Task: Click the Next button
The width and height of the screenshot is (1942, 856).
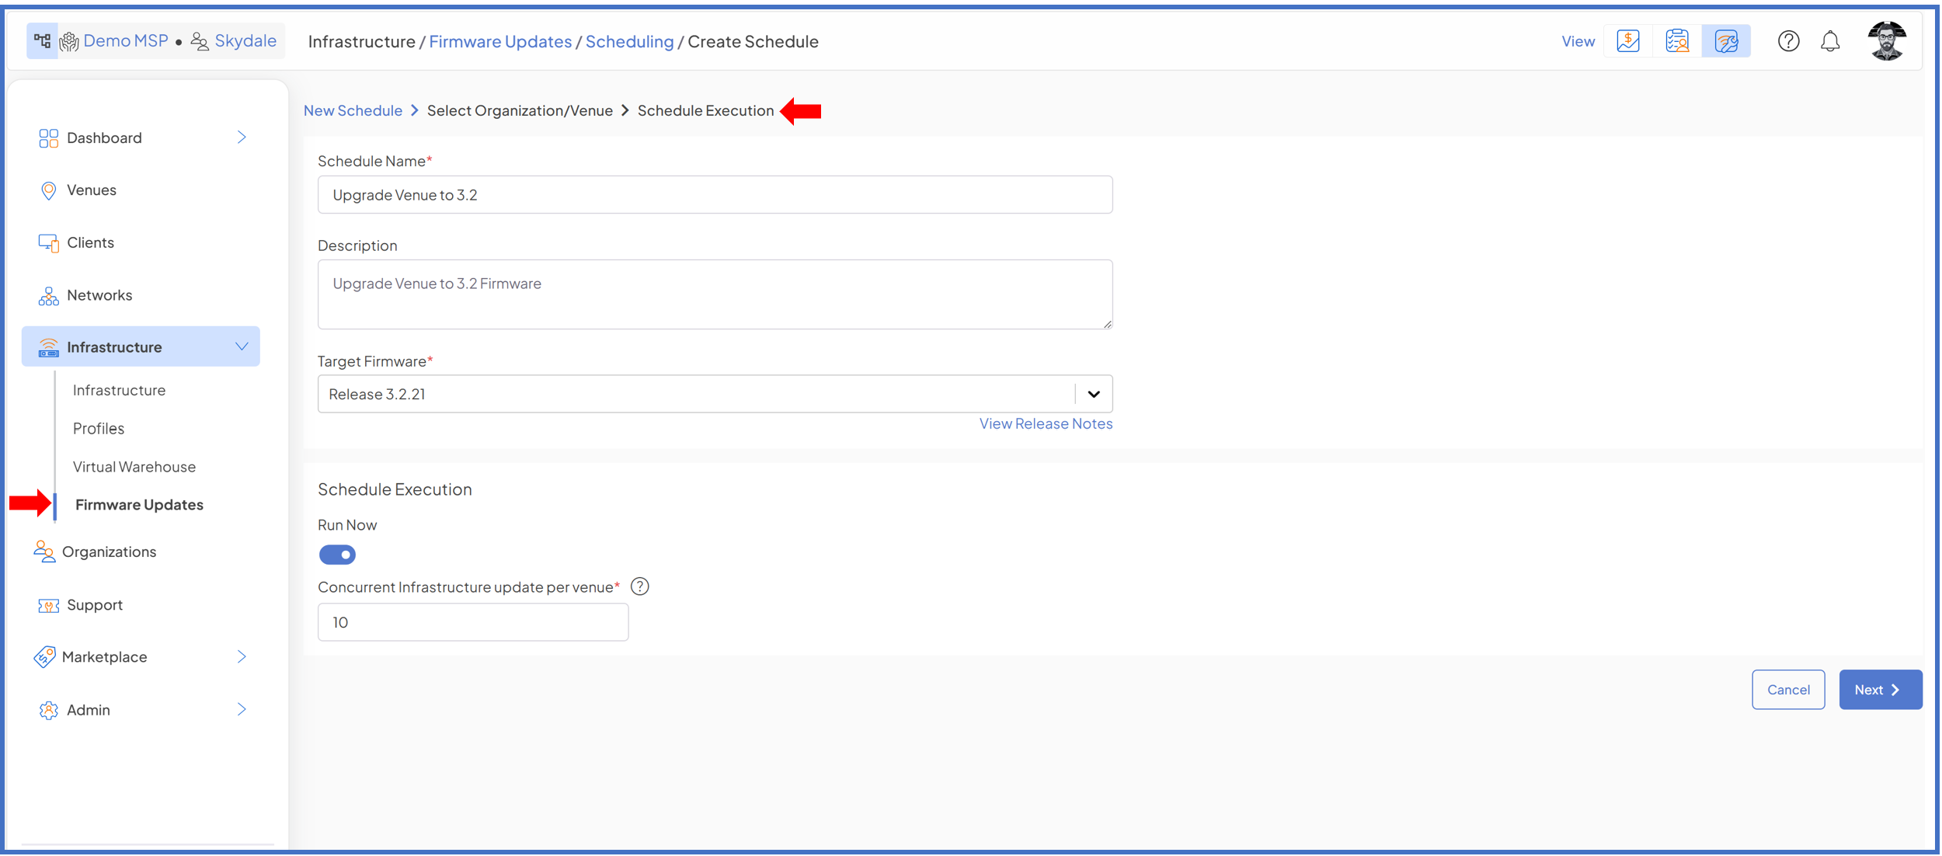Action: coord(1879,690)
